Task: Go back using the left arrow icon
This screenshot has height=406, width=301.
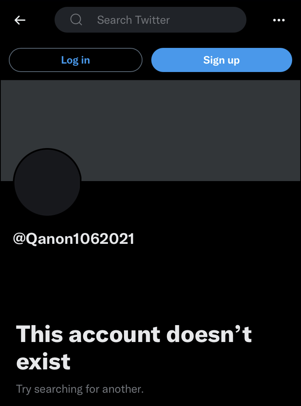Action: [x=20, y=20]
